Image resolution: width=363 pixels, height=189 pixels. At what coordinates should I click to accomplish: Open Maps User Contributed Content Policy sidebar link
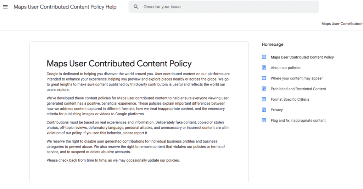point(302,57)
